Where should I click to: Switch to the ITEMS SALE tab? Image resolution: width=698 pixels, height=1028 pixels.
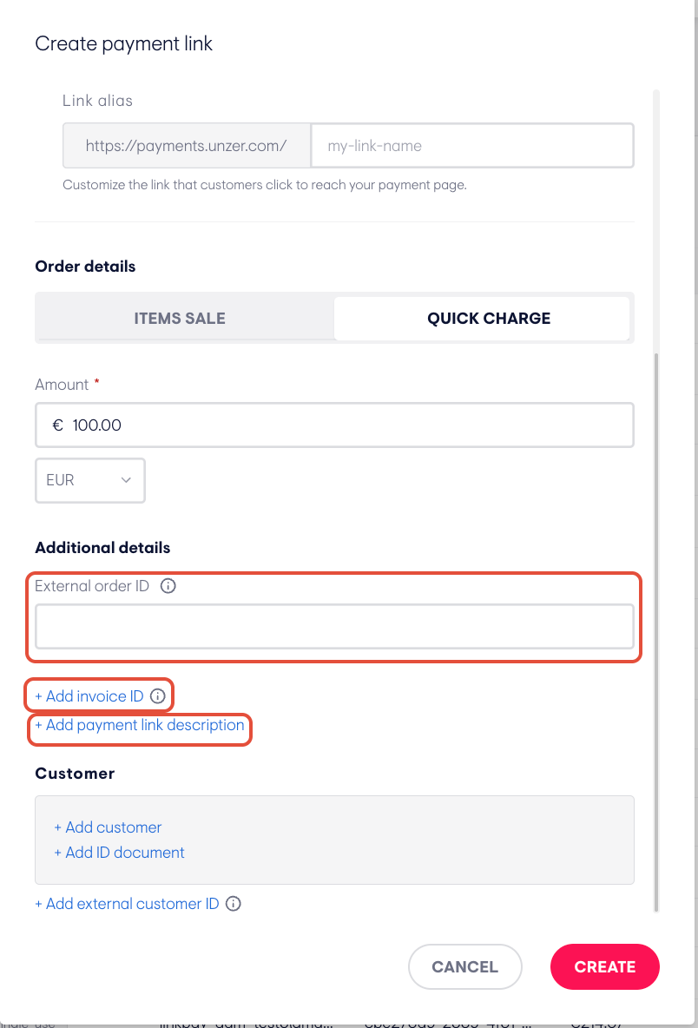180,319
